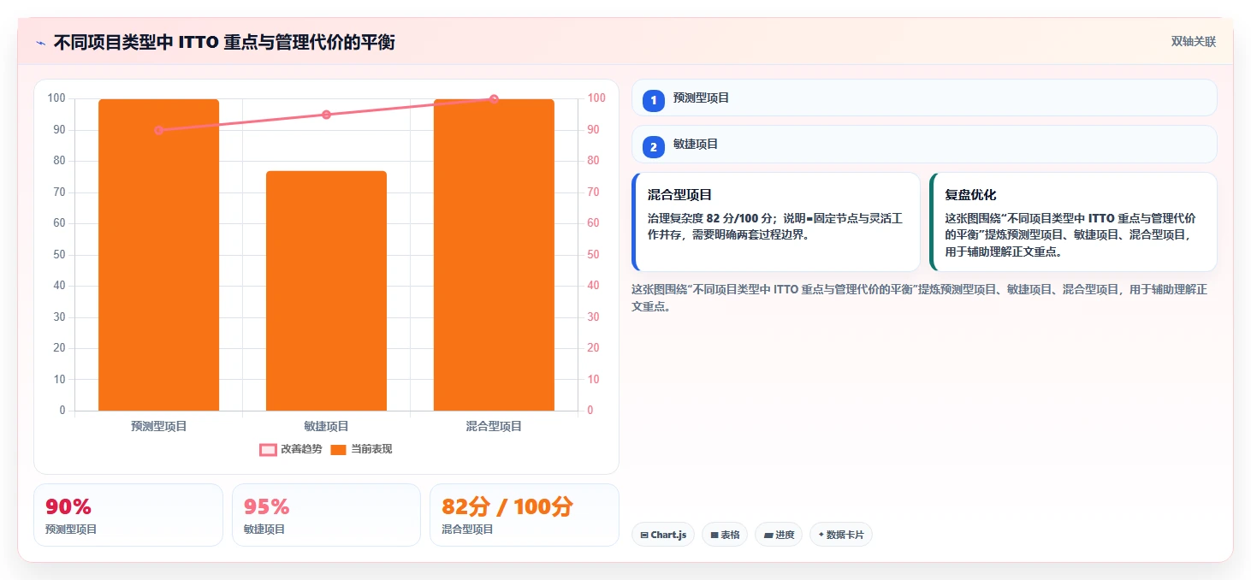Expand the 预测型项目 list item
The image size is (1251, 580).
924,98
